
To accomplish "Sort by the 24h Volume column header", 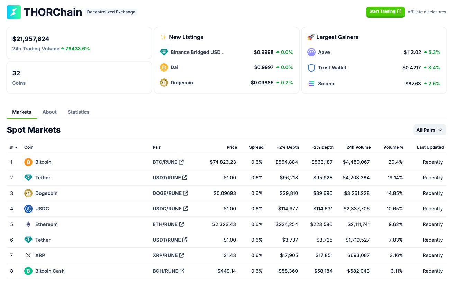I will click(x=358, y=147).
